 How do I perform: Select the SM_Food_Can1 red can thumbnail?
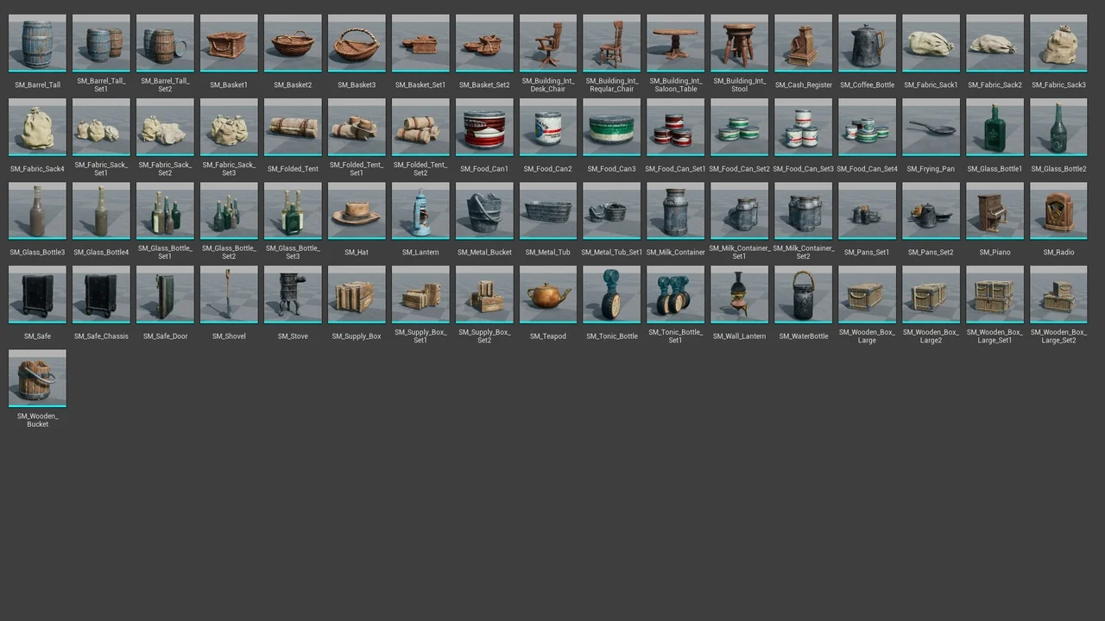click(x=484, y=127)
